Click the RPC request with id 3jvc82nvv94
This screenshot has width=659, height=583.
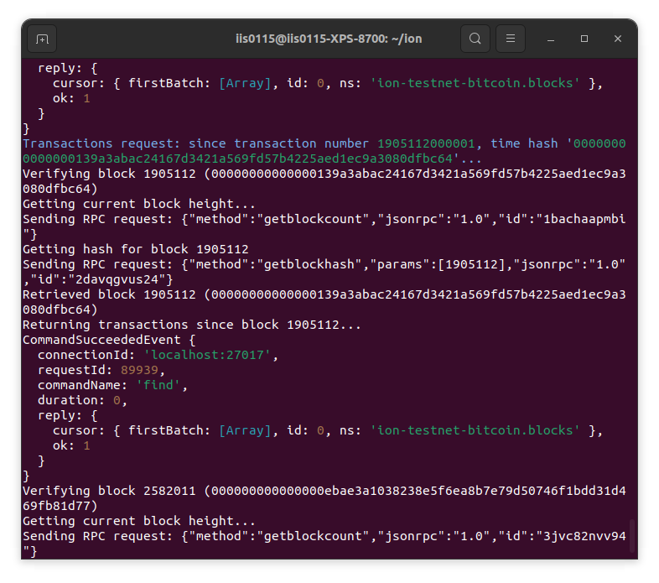(x=324, y=544)
